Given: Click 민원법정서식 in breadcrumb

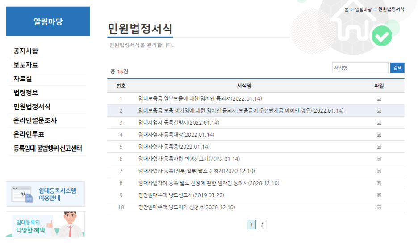Looking at the screenshot, I should click(391, 9).
